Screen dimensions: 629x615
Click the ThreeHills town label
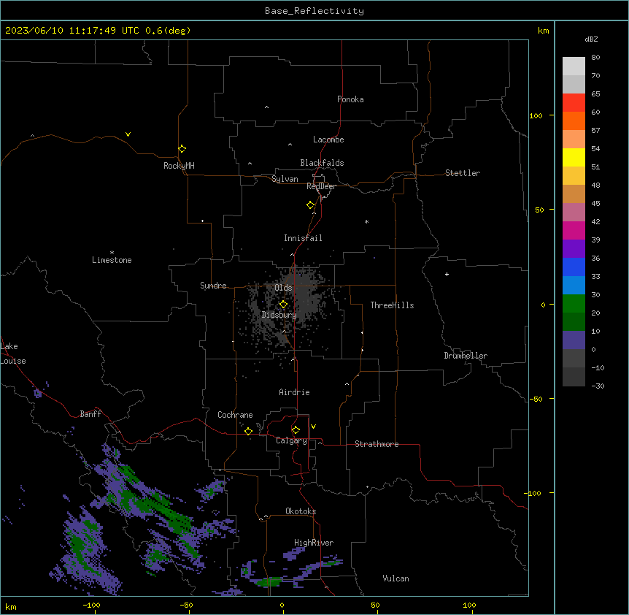tap(392, 305)
